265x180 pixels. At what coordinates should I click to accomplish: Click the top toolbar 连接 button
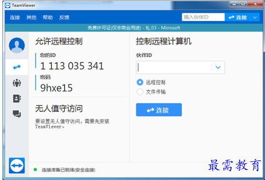237,17
